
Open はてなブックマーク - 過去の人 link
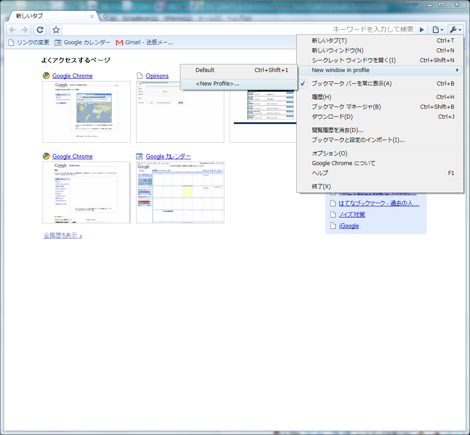point(379,203)
